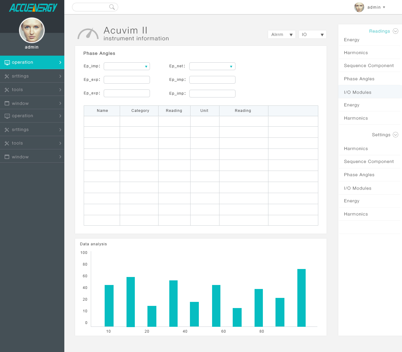Select the upper window menu label
402x352 pixels.
point(20,104)
